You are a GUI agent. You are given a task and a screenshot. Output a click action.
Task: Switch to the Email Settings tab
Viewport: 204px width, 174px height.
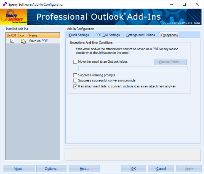pos(79,35)
